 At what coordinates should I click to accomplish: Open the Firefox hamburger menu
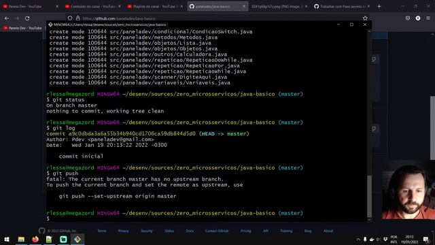(428, 18)
